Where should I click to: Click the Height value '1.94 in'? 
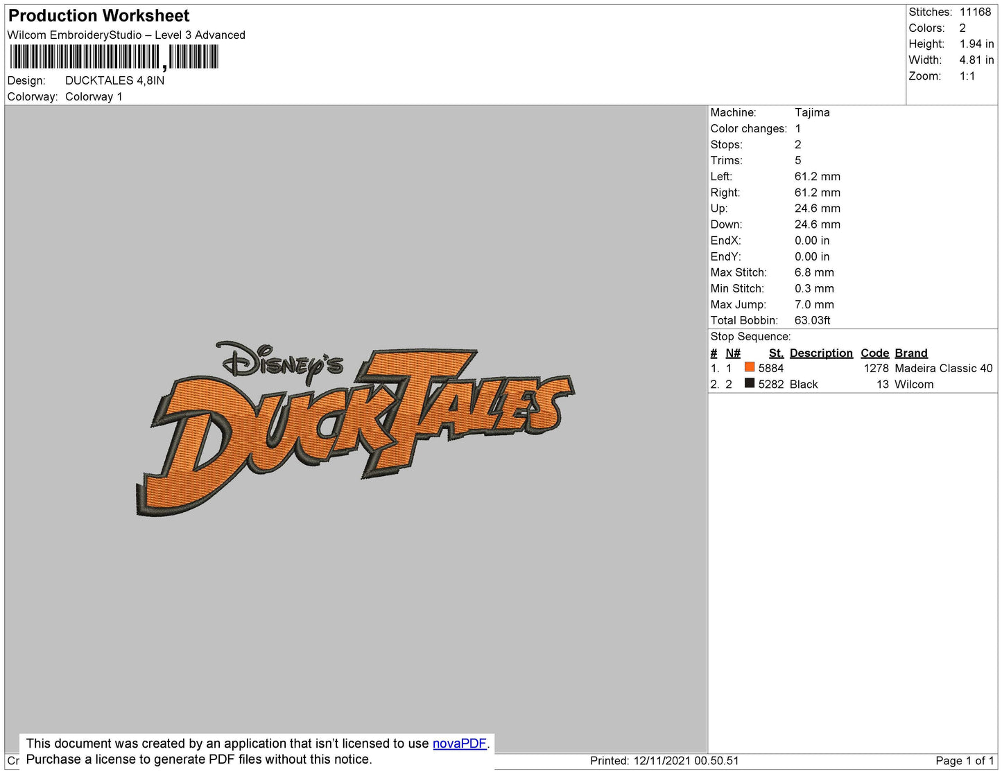click(977, 44)
